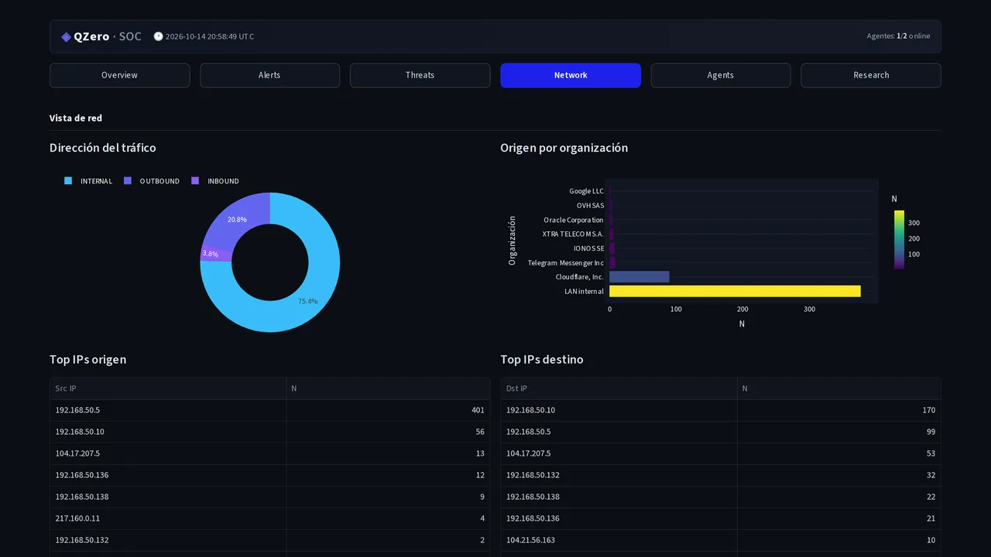Click the Agentes 1/2 online status
The width and height of the screenshot is (991, 557).
coord(899,36)
